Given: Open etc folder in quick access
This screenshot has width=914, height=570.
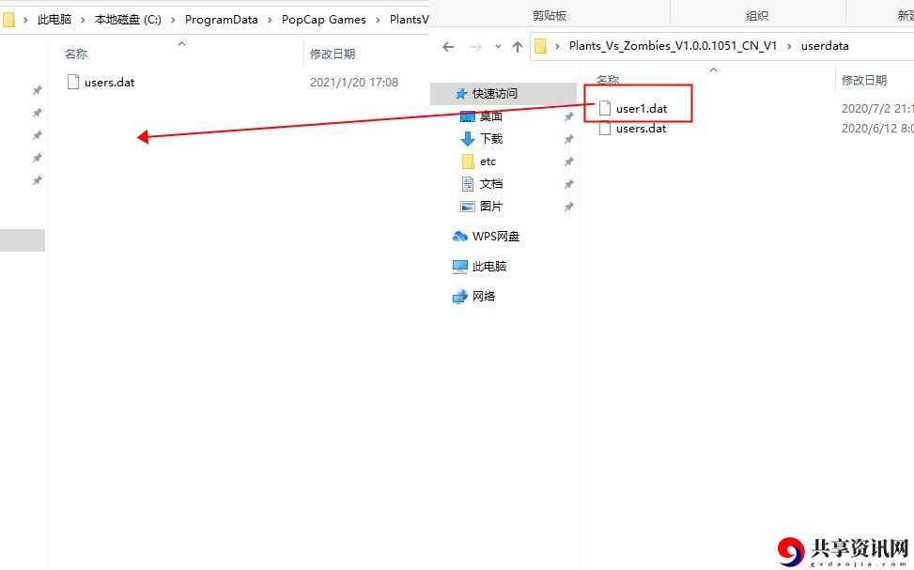Looking at the screenshot, I should (488, 162).
